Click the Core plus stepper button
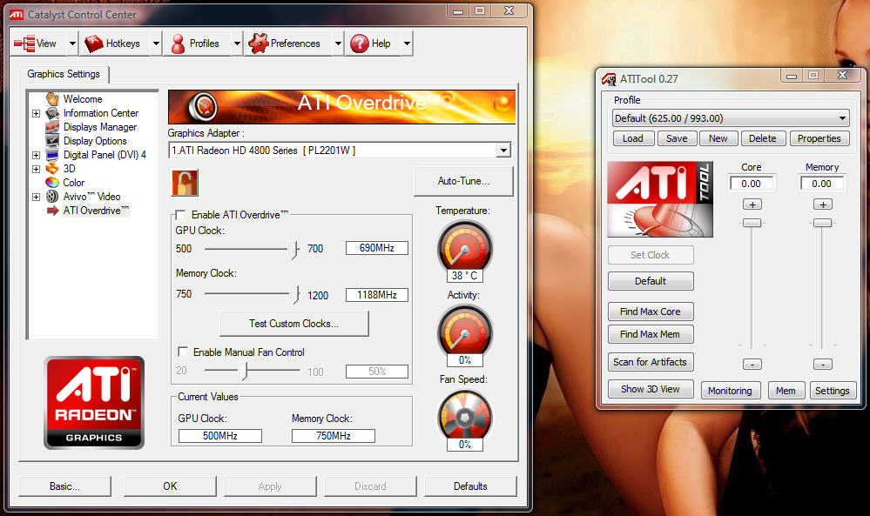Screen dimensions: 870x516 click(x=752, y=205)
